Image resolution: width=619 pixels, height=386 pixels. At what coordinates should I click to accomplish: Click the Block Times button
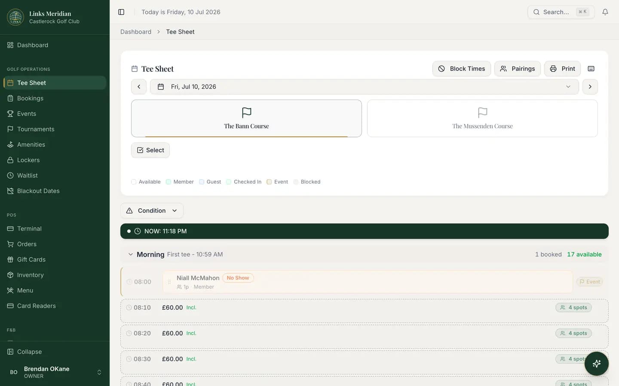coord(462,69)
